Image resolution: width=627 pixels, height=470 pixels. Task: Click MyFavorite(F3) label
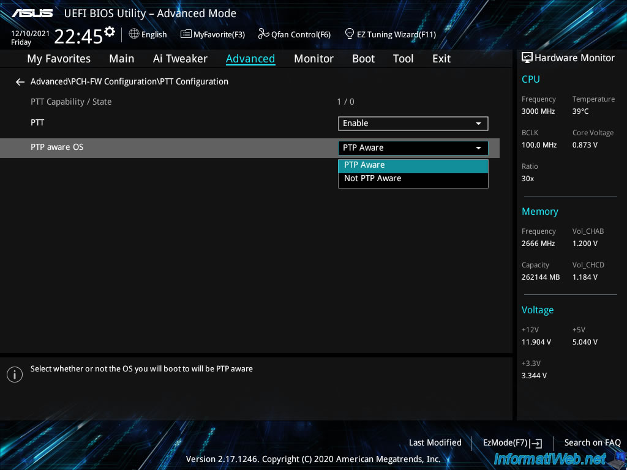[x=219, y=35]
